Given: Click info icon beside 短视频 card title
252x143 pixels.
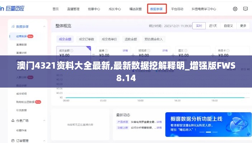Looking at the screenshot, I should pyautogui.click(x=148, y=51).
